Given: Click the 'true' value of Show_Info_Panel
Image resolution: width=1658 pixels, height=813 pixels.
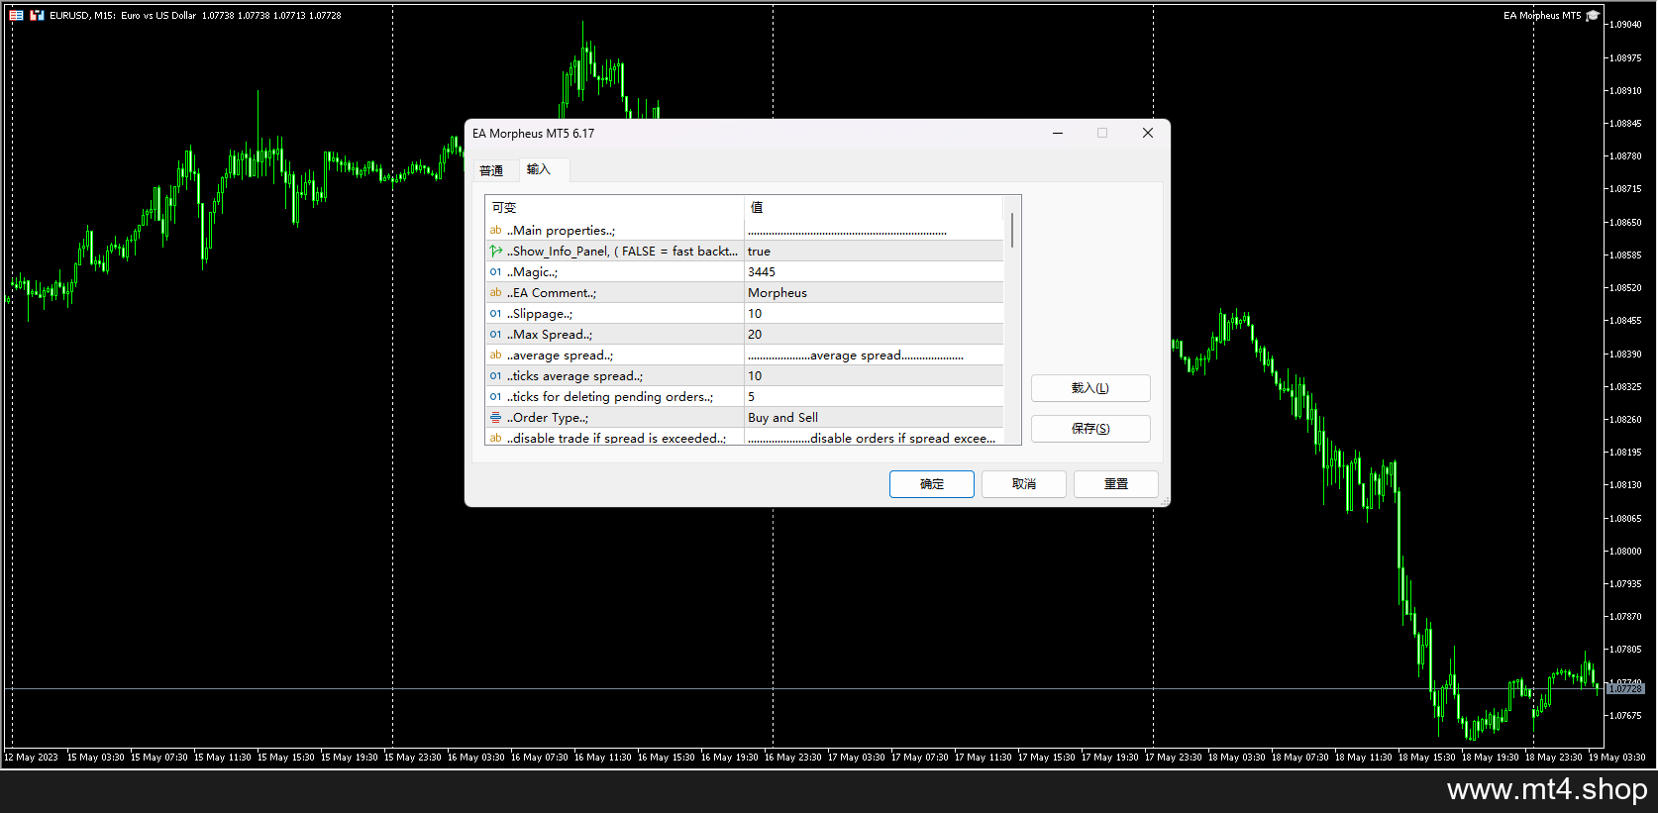Looking at the screenshot, I should tap(759, 252).
